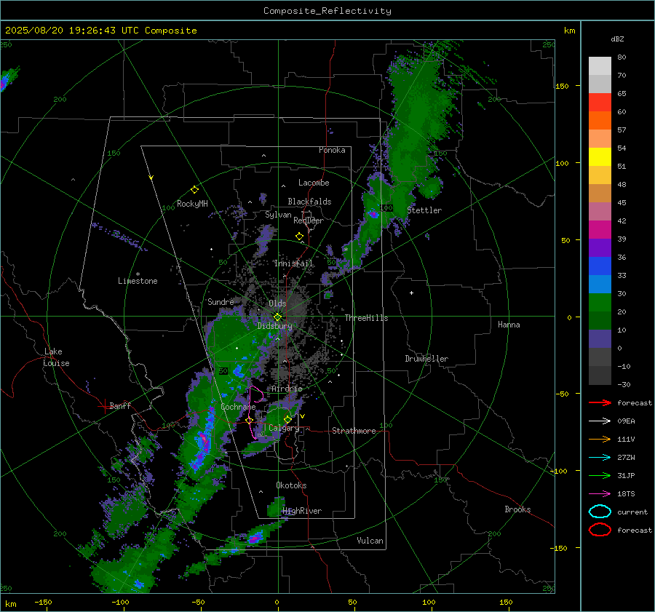
Task: Click the yellow diamond marker beside RockyMH
Action: coord(194,190)
